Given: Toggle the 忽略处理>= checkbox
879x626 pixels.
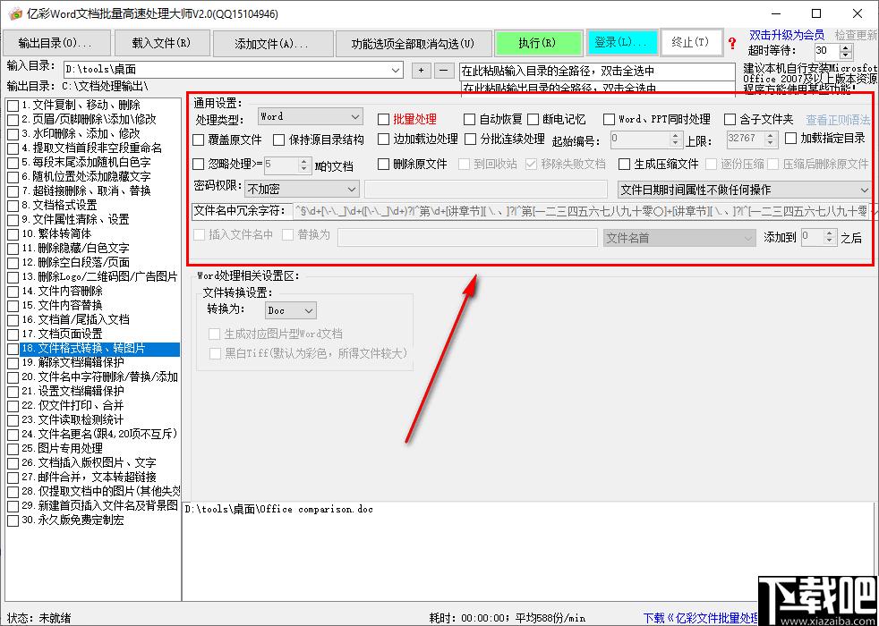Looking at the screenshot, I should click(199, 165).
